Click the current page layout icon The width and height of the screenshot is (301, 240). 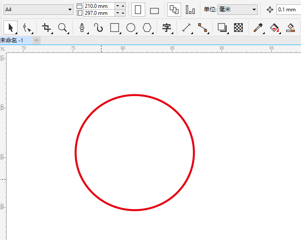pos(190,10)
